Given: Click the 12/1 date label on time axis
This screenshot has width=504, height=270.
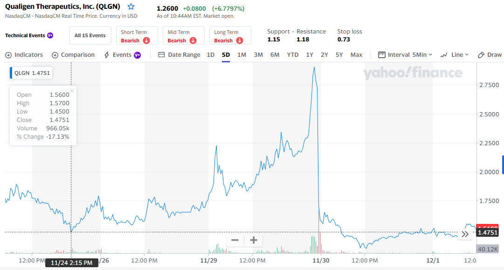Looking at the screenshot, I should (433, 260).
